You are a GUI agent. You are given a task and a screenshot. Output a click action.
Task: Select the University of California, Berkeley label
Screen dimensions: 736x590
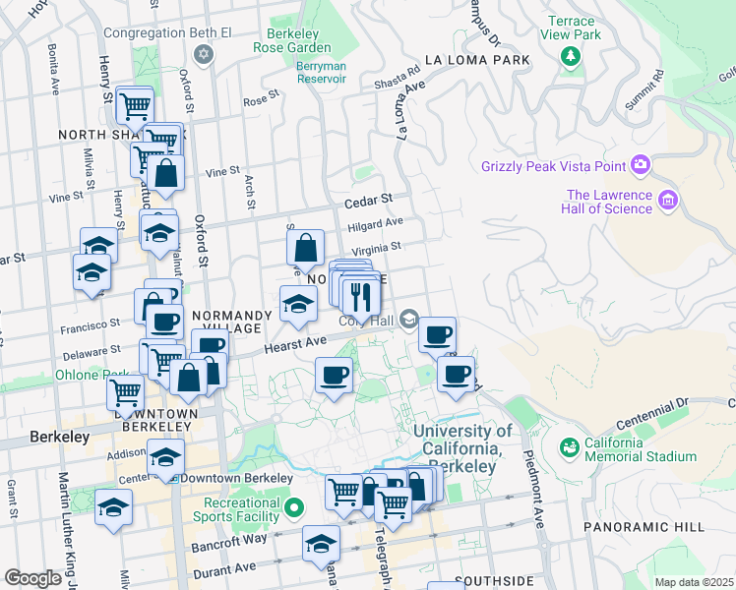tap(462, 448)
